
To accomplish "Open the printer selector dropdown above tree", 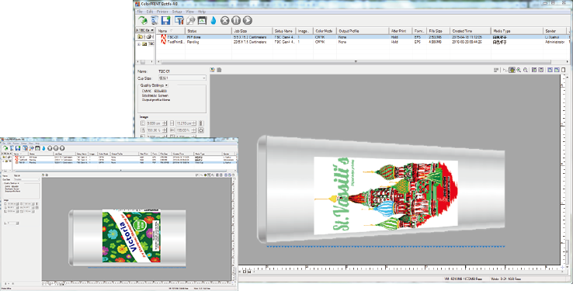I will (x=144, y=31).
